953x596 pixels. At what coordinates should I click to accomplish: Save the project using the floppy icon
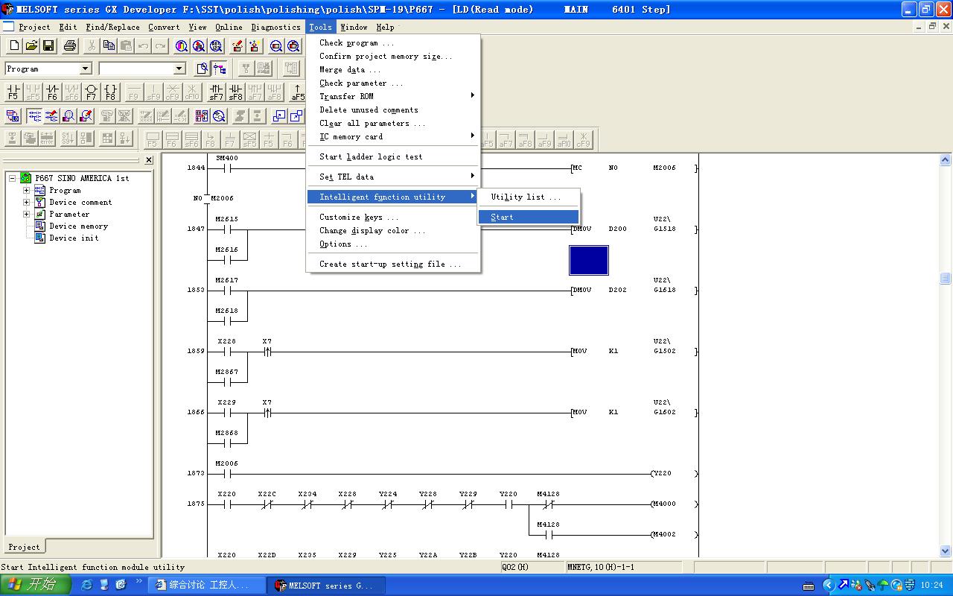[x=48, y=46]
